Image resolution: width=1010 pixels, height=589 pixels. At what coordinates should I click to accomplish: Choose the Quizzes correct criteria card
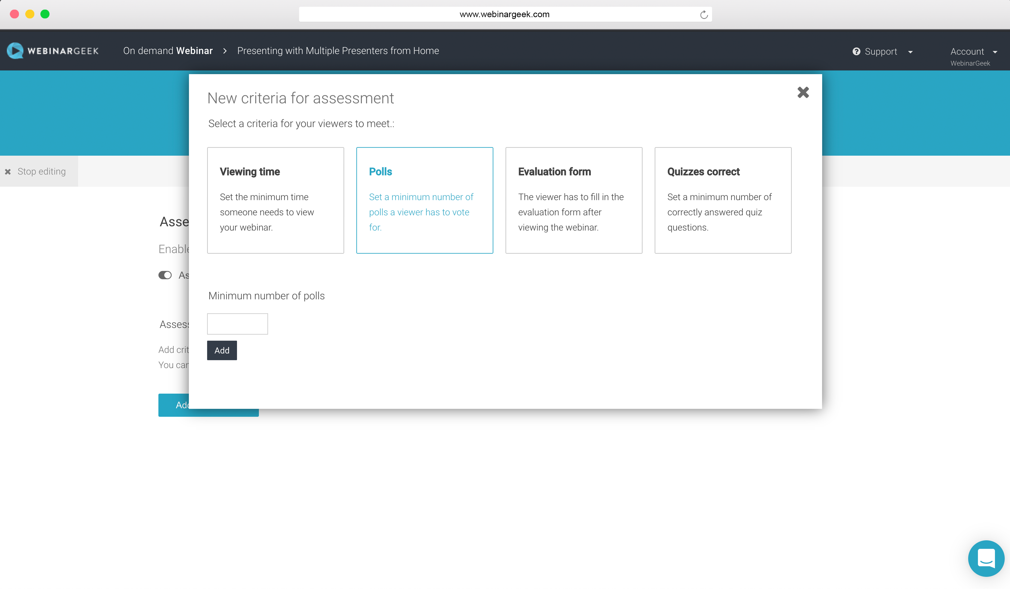coord(723,200)
